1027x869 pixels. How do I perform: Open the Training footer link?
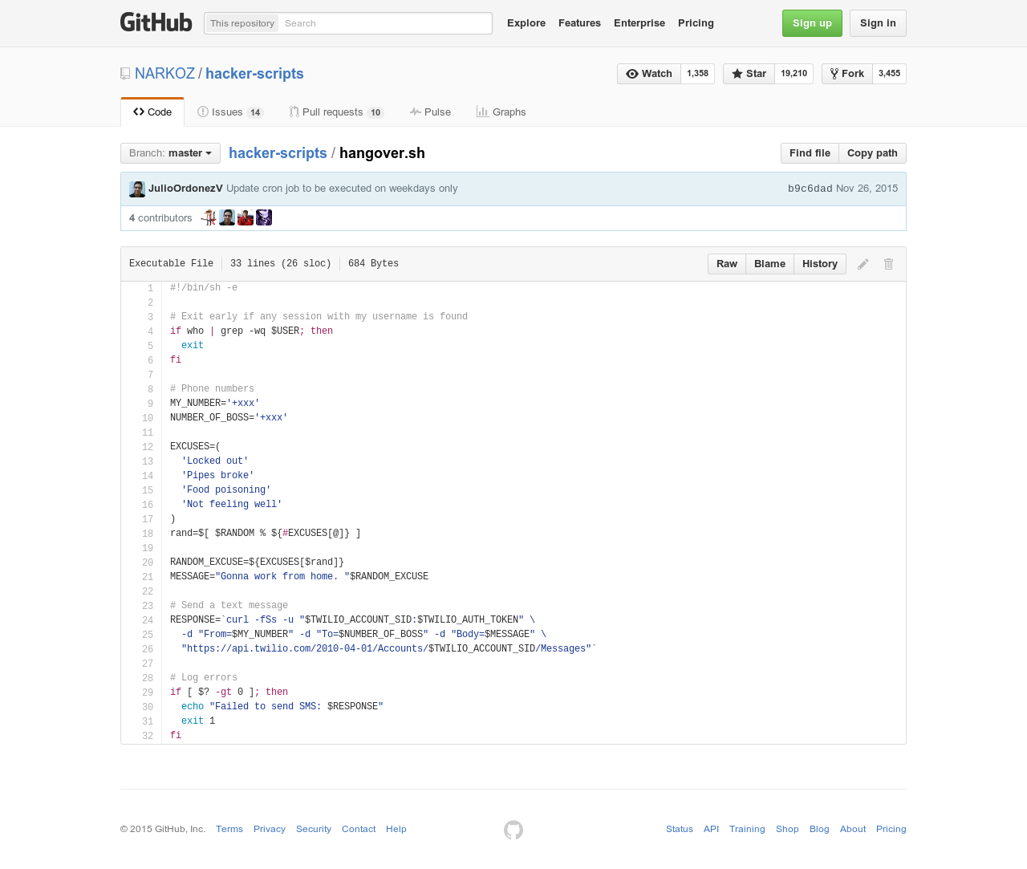747,829
